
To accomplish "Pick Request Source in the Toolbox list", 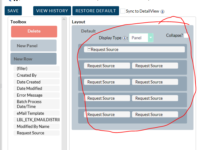I will 37,133.
